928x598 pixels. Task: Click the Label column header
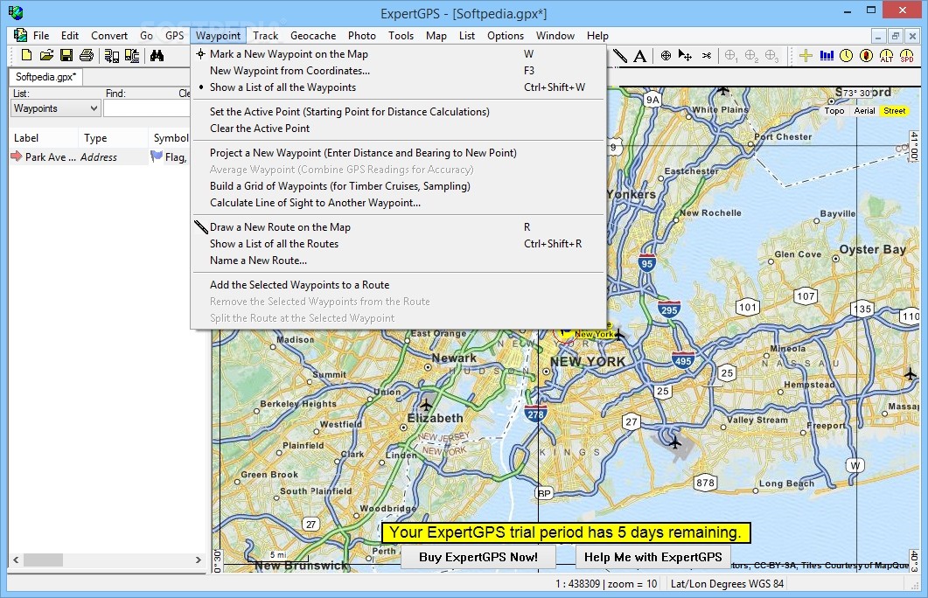(43, 138)
